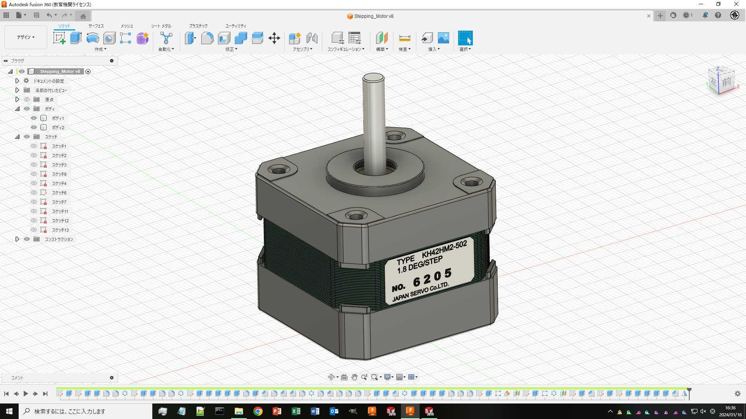Screen dimensions: 746x419
Task: Open the 修正 menu label
Action: click(x=231, y=49)
